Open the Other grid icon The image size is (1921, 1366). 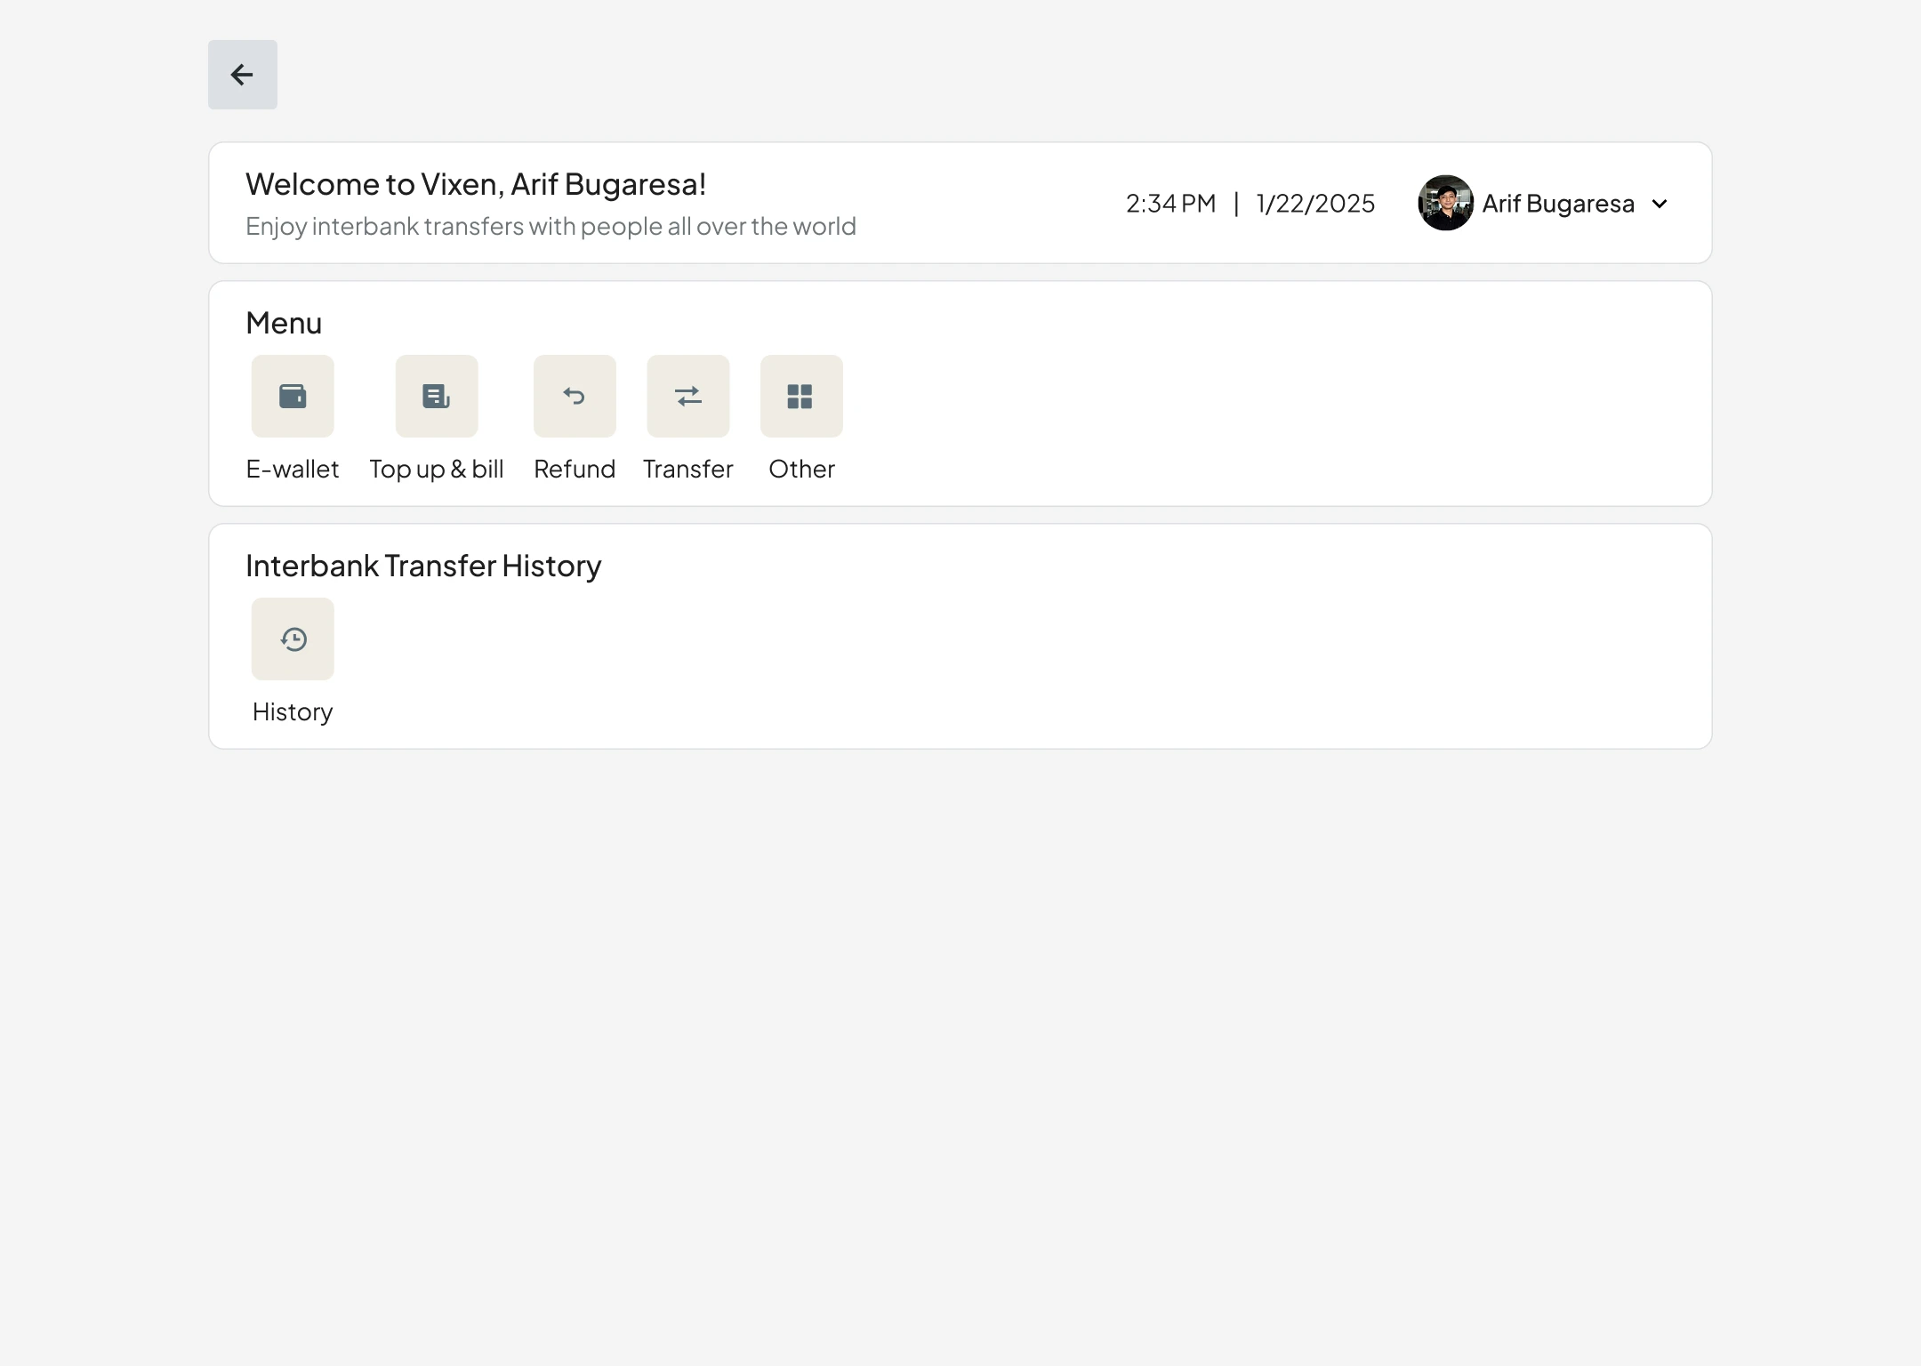tap(801, 397)
